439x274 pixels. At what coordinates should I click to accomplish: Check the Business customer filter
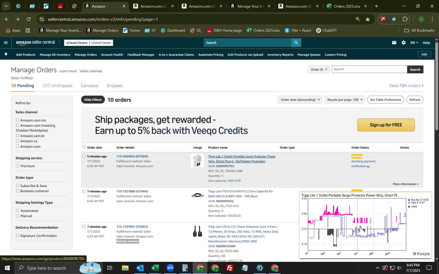[18, 191]
